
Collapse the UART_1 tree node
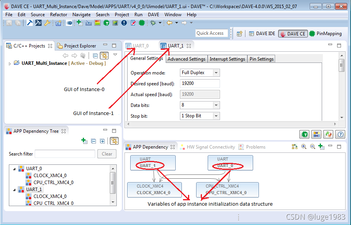[14, 190]
